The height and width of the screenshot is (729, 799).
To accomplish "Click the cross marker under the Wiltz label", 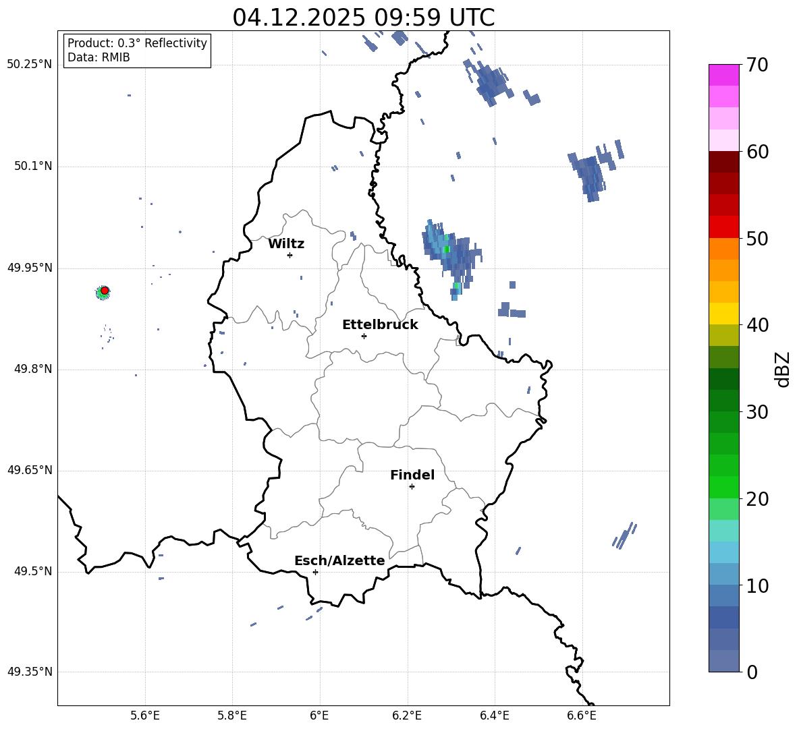I will pyautogui.click(x=290, y=255).
